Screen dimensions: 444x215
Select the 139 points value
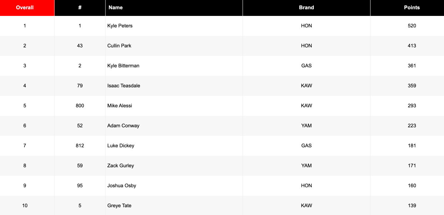coord(412,206)
